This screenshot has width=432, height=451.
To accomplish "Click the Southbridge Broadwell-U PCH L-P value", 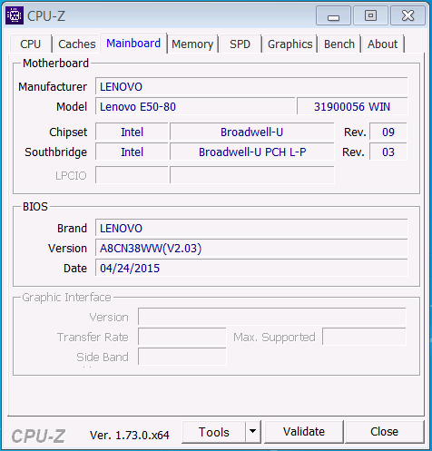I will [x=252, y=152].
